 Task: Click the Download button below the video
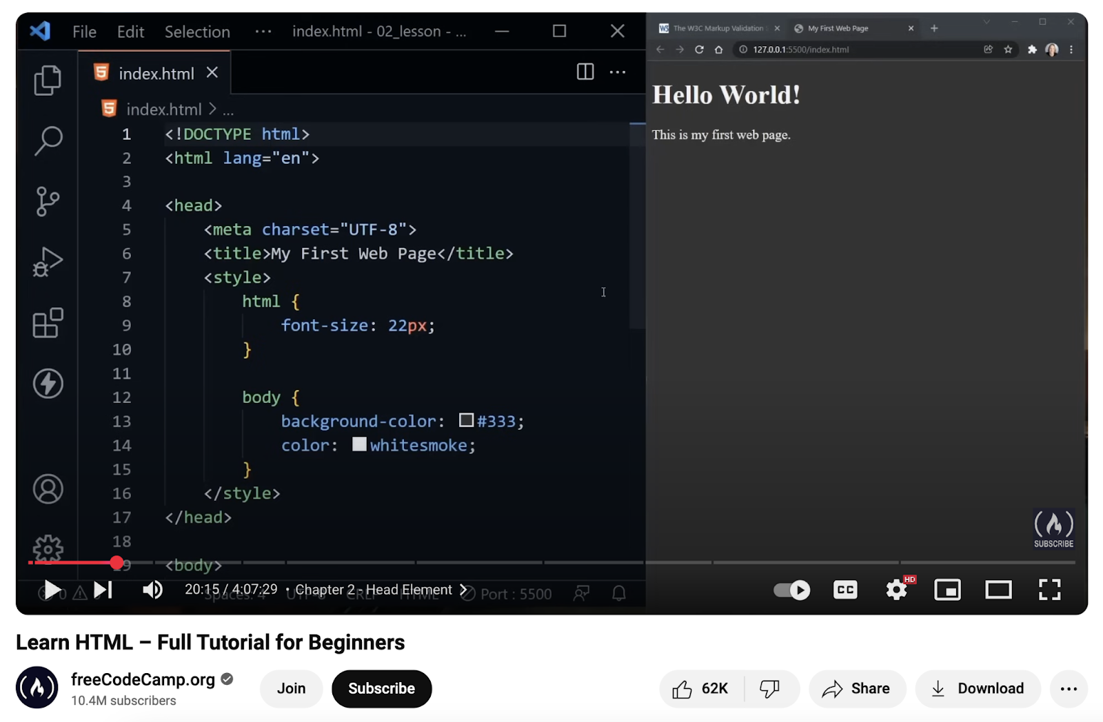978,688
